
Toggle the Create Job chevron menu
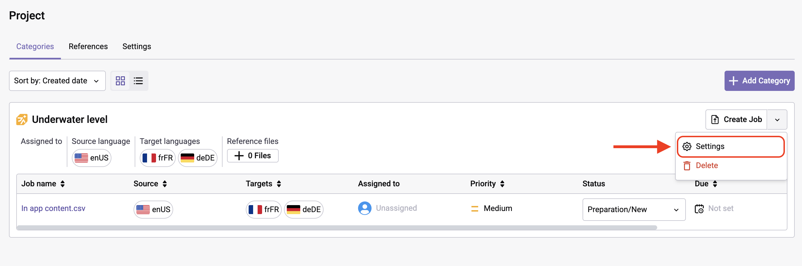click(777, 120)
